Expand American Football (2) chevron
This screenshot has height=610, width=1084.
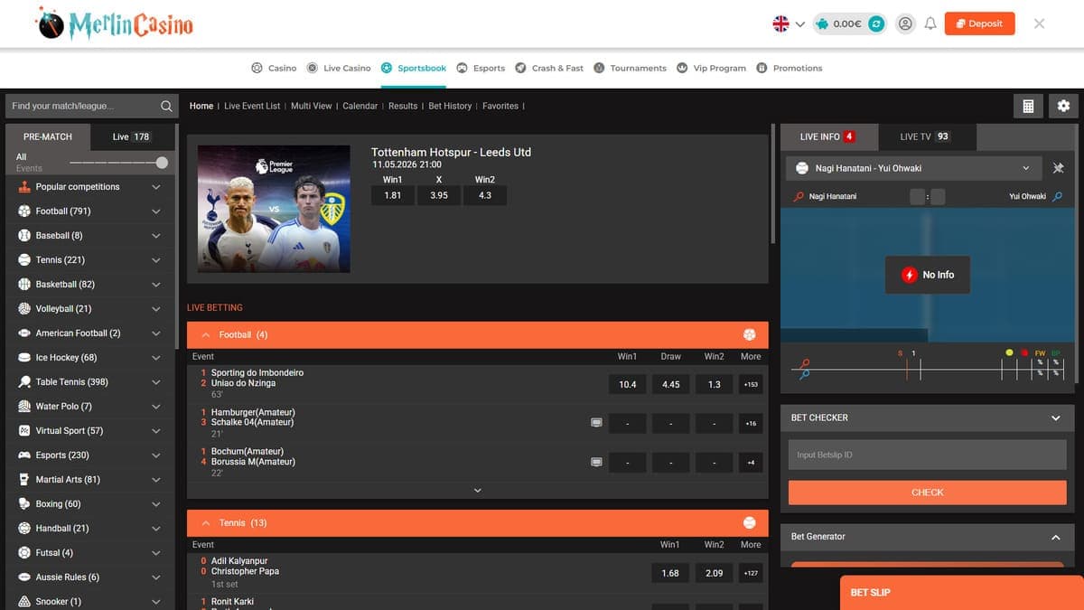pyautogui.click(x=156, y=333)
